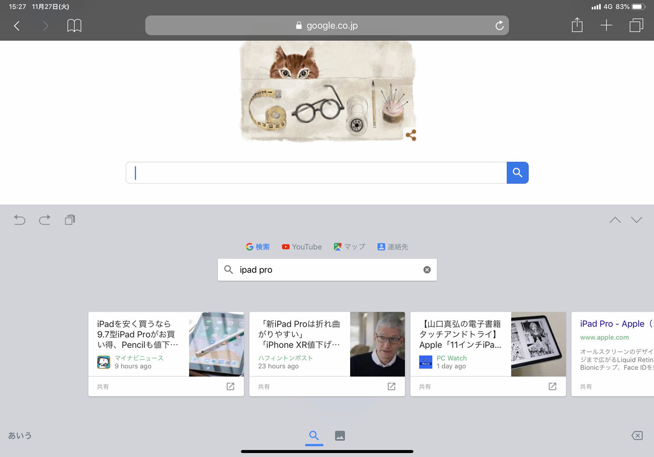Tap the keyboard paste clipboard icon

(x=70, y=220)
